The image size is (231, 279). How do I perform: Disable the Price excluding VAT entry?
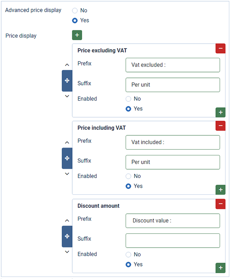(x=129, y=99)
